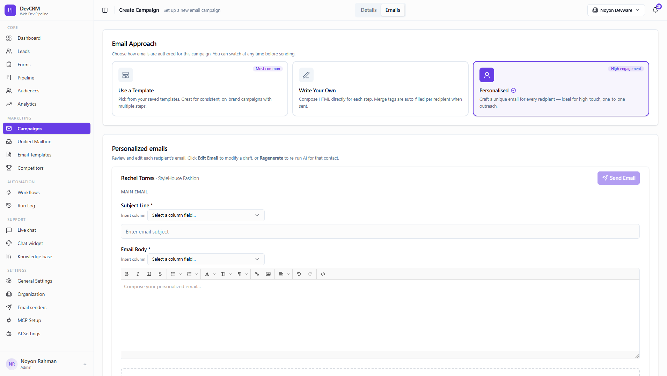Open the font color options

coord(210,274)
